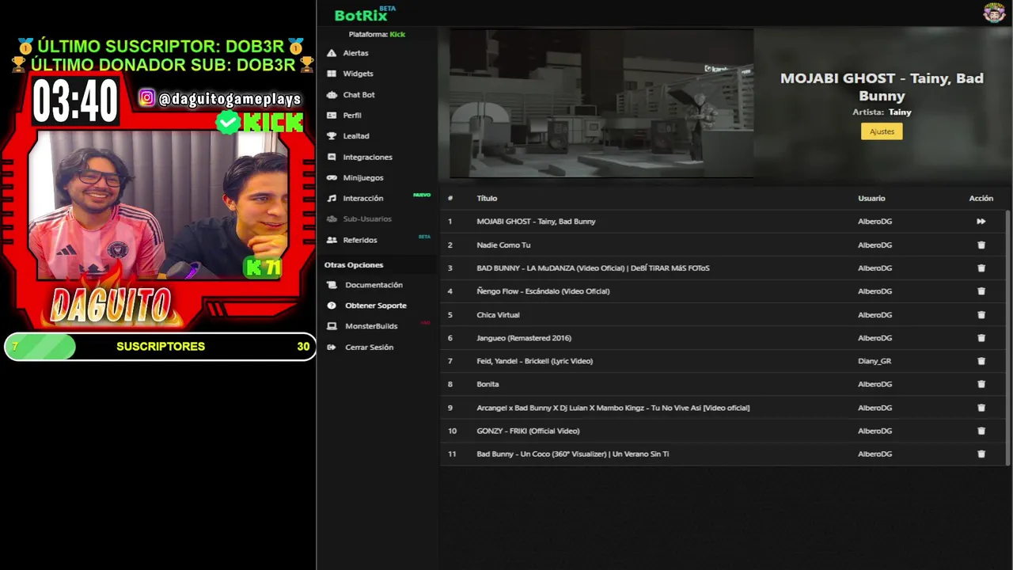Click the Referidos people icon
Viewport: 1013px width, 570px height.
click(332, 240)
